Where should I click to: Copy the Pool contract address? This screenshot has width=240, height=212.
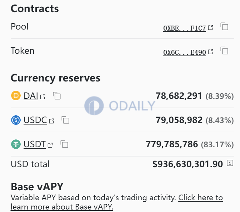tap(224, 27)
